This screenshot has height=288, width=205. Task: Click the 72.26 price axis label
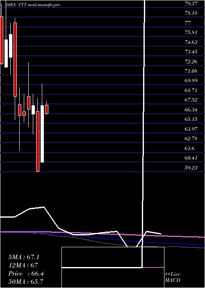[191, 62]
